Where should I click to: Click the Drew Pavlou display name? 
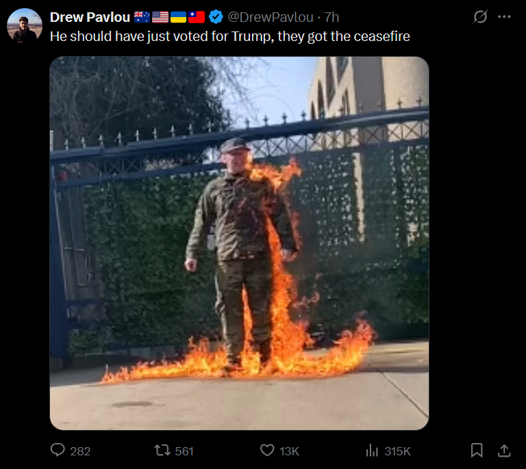[90, 17]
